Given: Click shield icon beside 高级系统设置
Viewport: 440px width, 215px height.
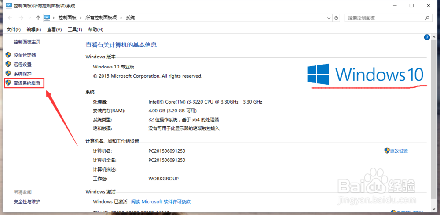Looking at the screenshot, I should click(8, 83).
